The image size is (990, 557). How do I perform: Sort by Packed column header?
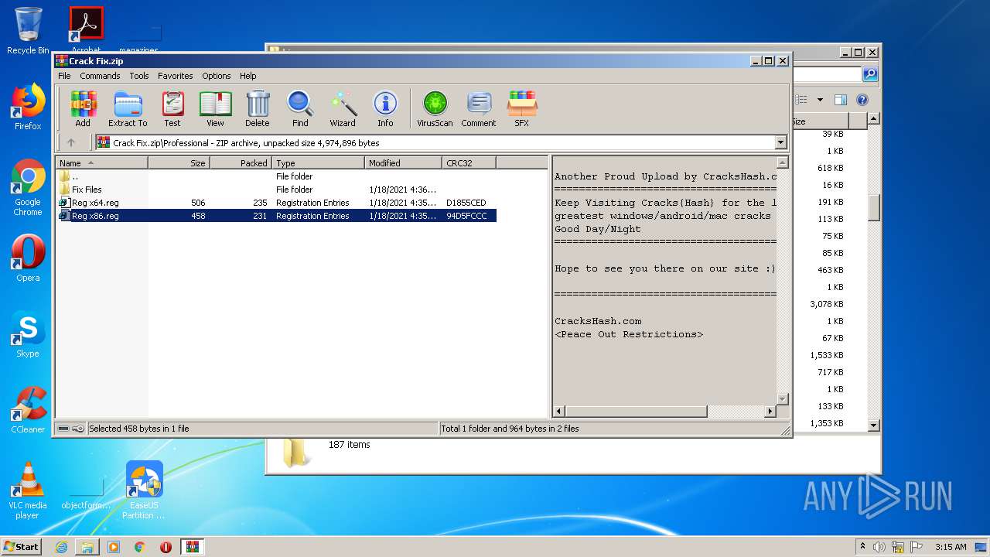pyautogui.click(x=241, y=162)
